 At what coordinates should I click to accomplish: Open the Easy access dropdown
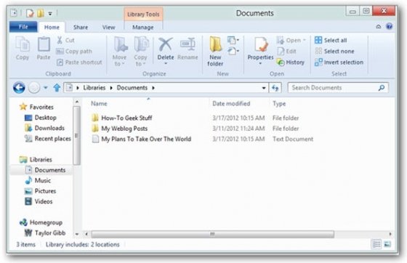pyautogui.click(x=233, y=51)
